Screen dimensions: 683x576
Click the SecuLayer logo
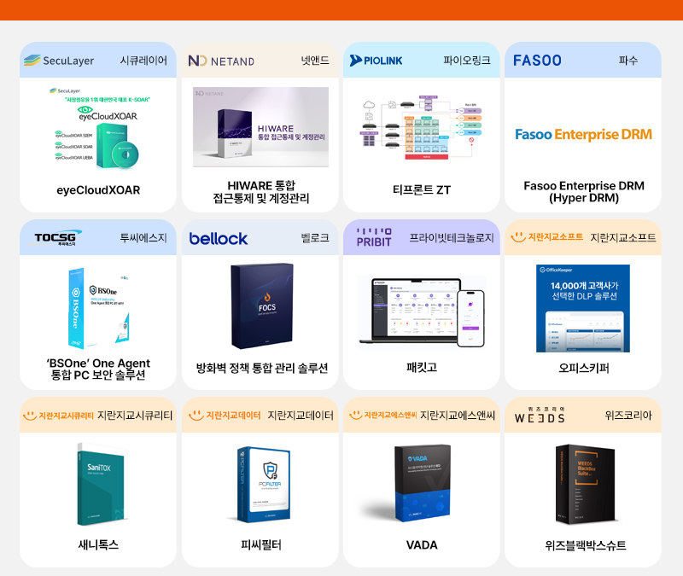(59, 61)
